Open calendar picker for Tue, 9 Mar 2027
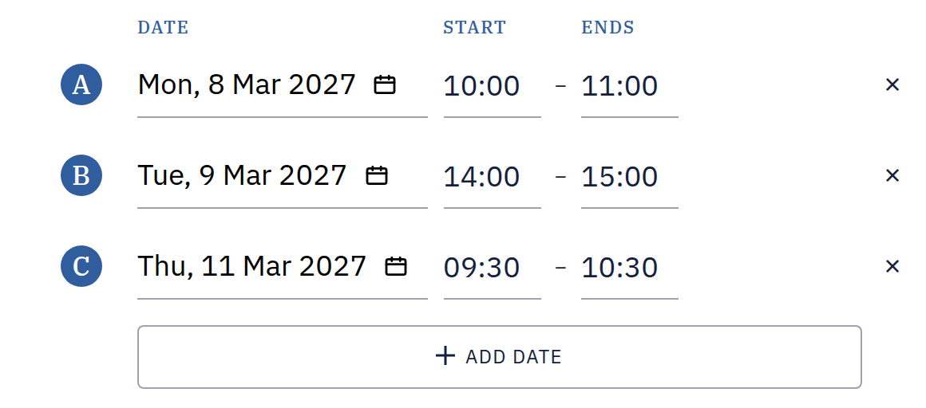926x408 pixels. 376,175
